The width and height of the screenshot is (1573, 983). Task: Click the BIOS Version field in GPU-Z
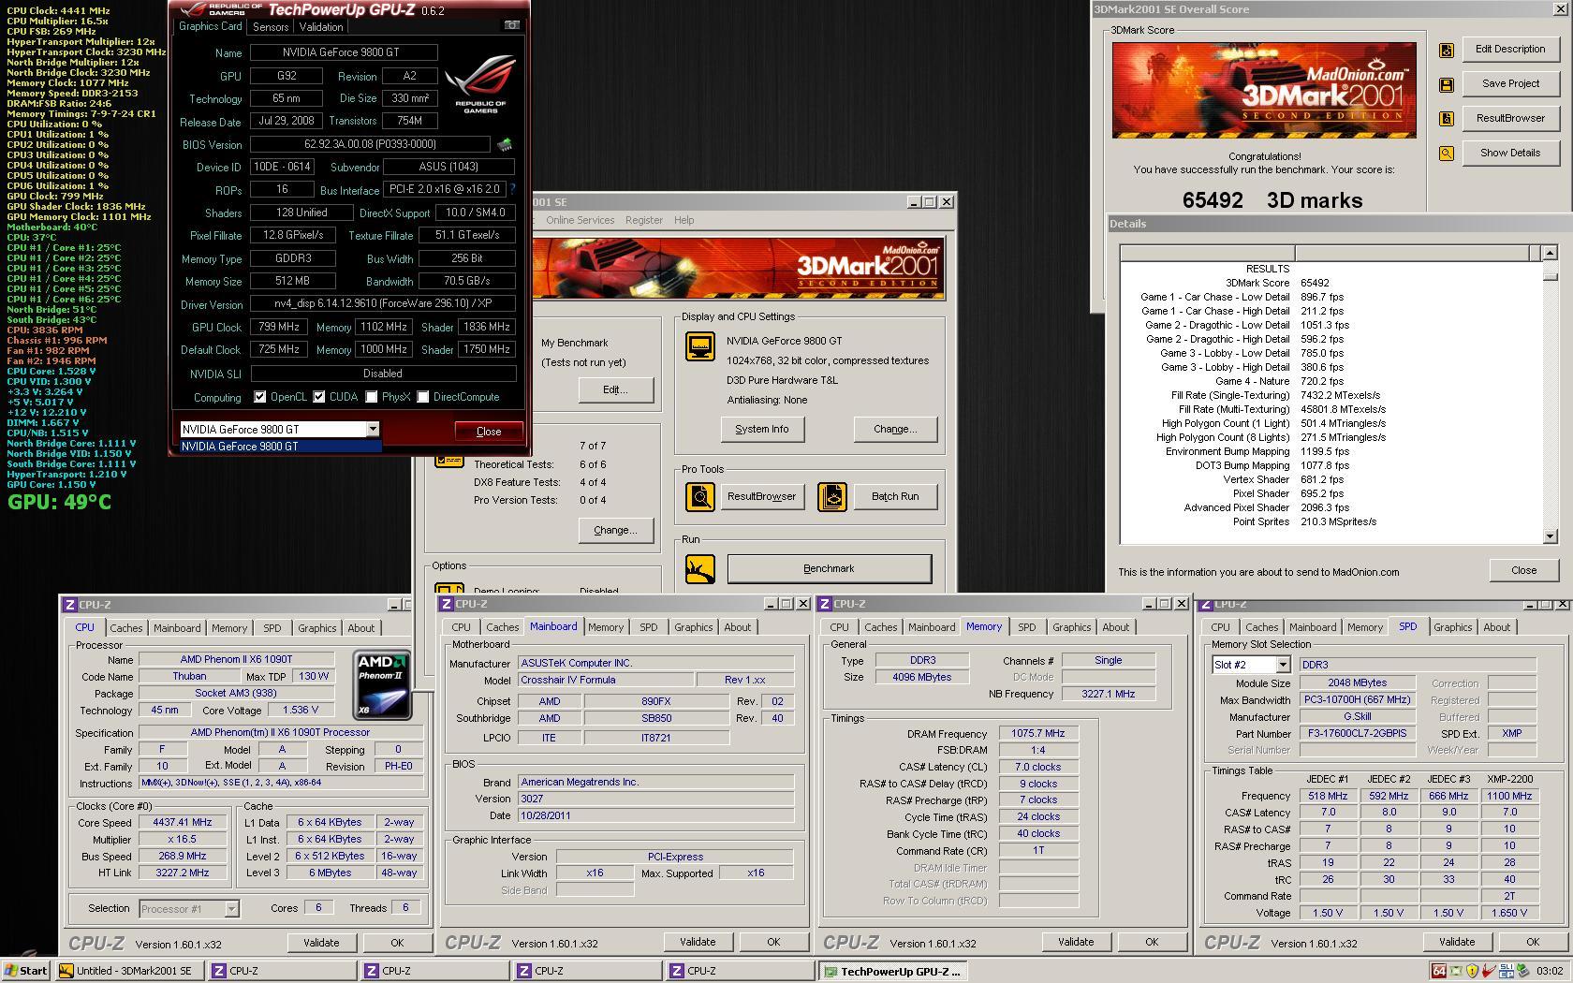pos(370,144)
